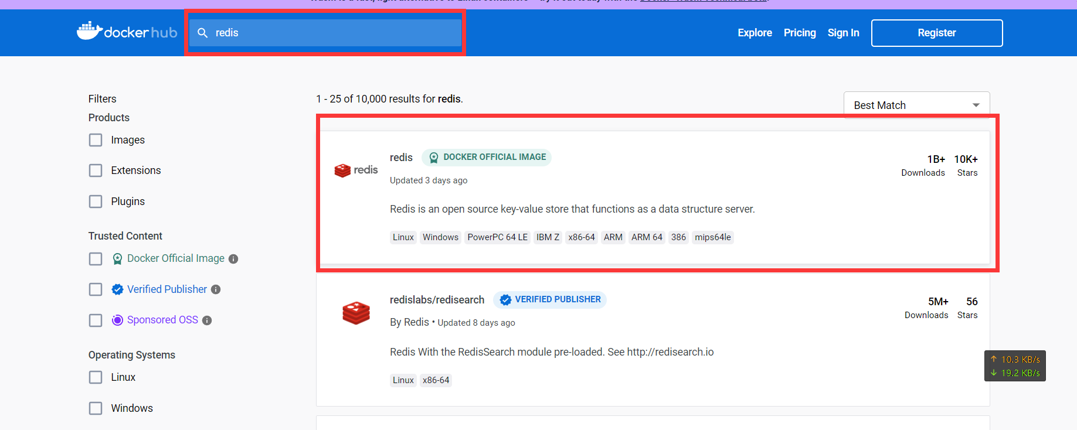
Task: Click info icon beside Sponsored OSS
Action: click(207, 320)
